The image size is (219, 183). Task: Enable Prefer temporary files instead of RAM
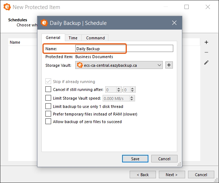(x=48, y=114)
